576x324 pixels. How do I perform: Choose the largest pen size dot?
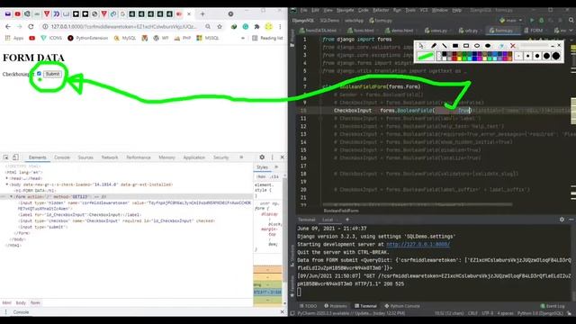click(x=556, y=56)
